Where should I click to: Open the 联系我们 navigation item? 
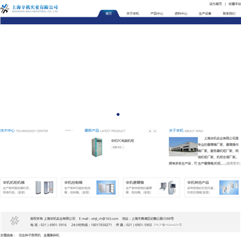[229, 13]
